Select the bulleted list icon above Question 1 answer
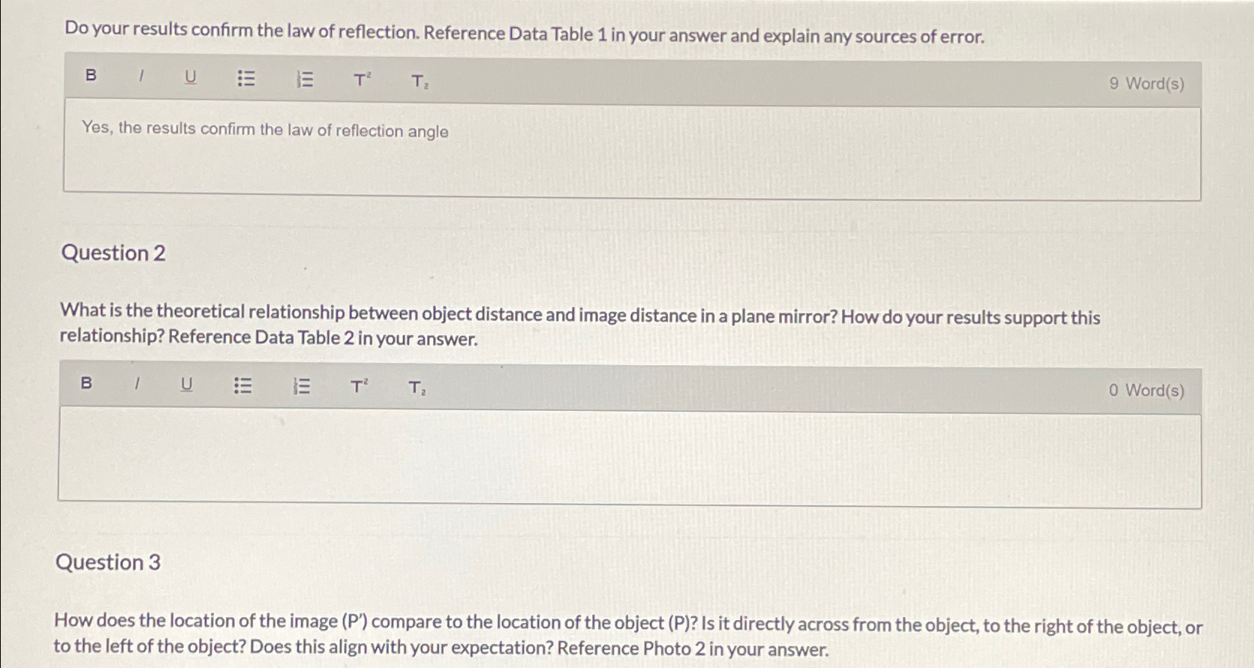 click(x=248, y=77)
